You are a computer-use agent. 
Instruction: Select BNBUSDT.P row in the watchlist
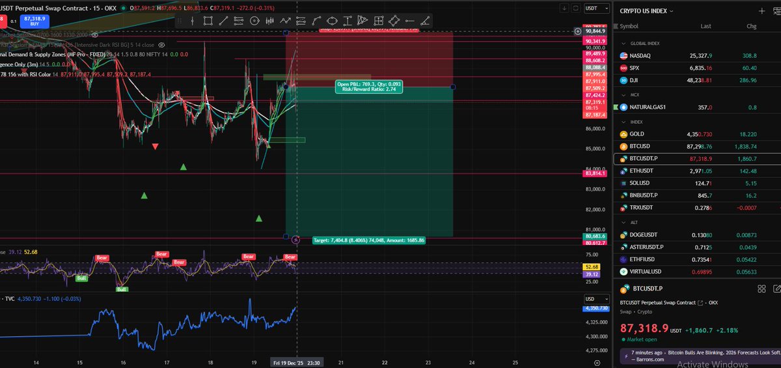pos(697,195)
